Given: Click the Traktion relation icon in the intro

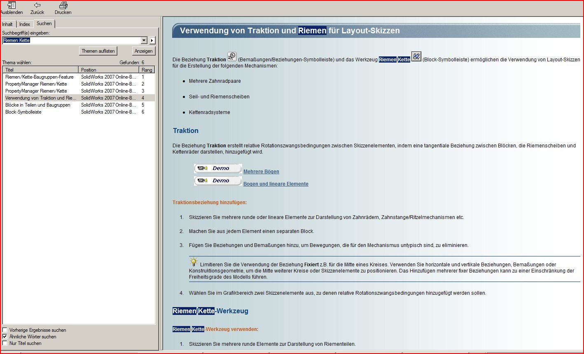Looking at the screenshot, I should [x=232, y=57].
